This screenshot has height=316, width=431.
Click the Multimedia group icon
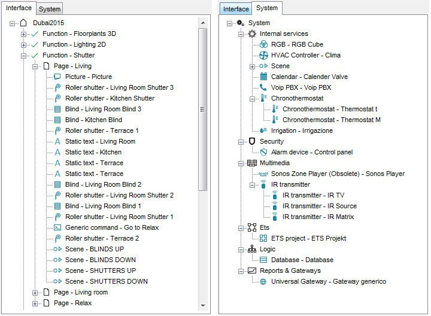tap(252, 163)
